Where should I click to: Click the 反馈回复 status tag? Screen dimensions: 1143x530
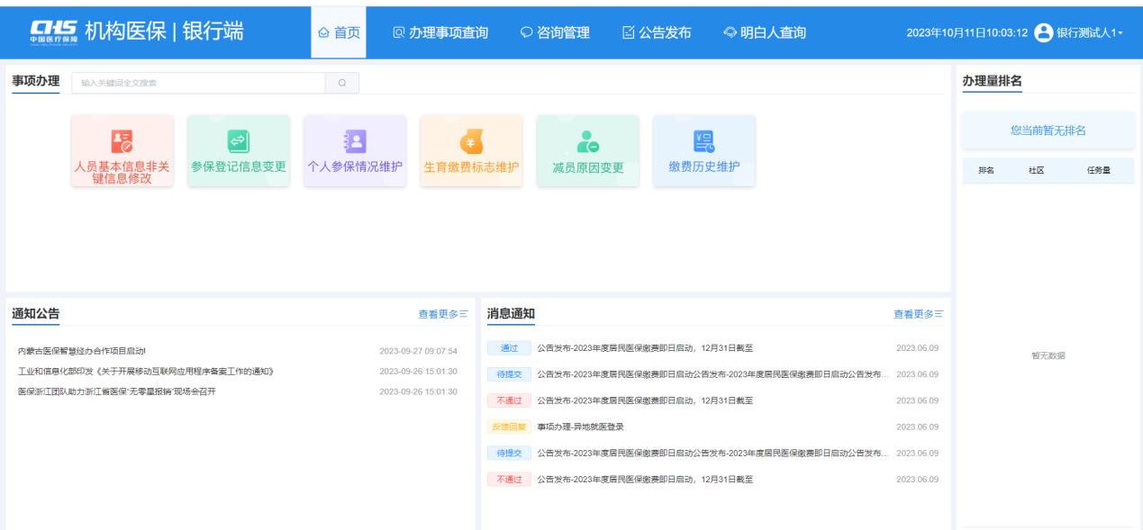509,427
